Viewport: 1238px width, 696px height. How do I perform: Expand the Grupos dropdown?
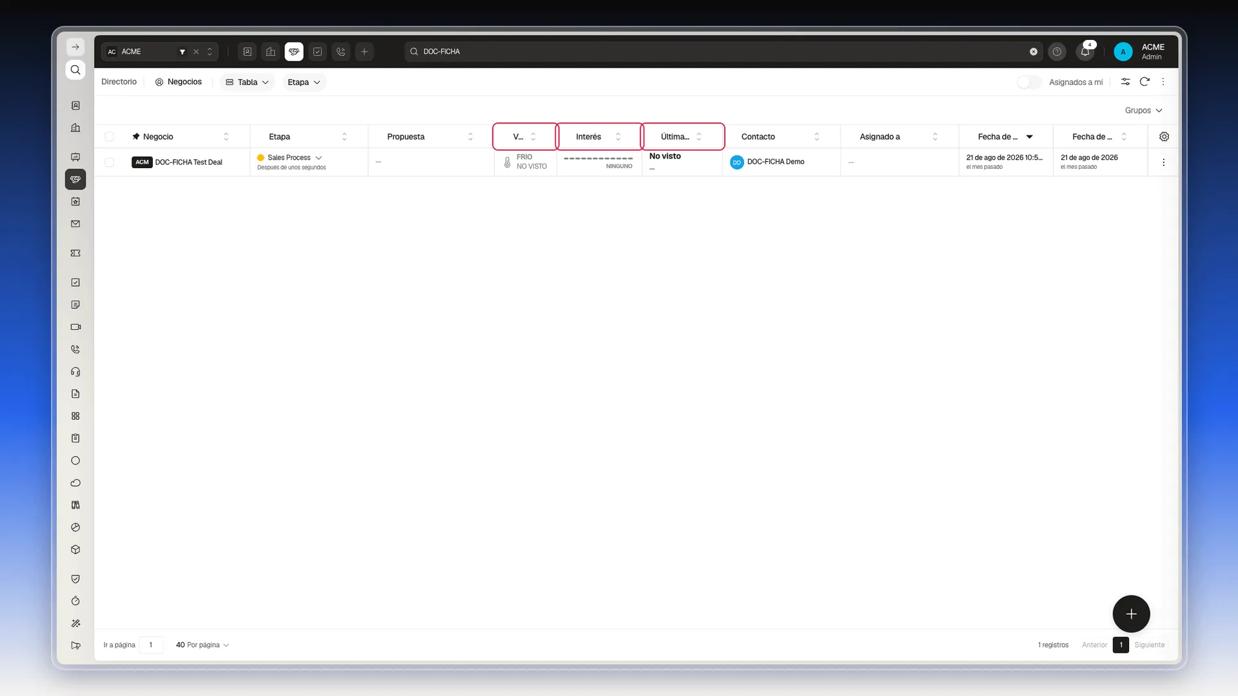click(1143, 110)
